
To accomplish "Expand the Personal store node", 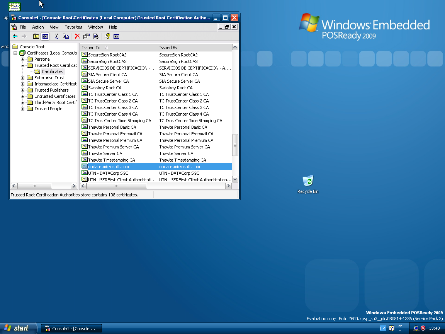I will (x=23, y=59).
